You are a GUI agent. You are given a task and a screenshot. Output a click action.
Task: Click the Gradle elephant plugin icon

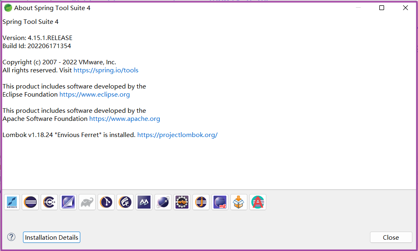pos(87,202)
